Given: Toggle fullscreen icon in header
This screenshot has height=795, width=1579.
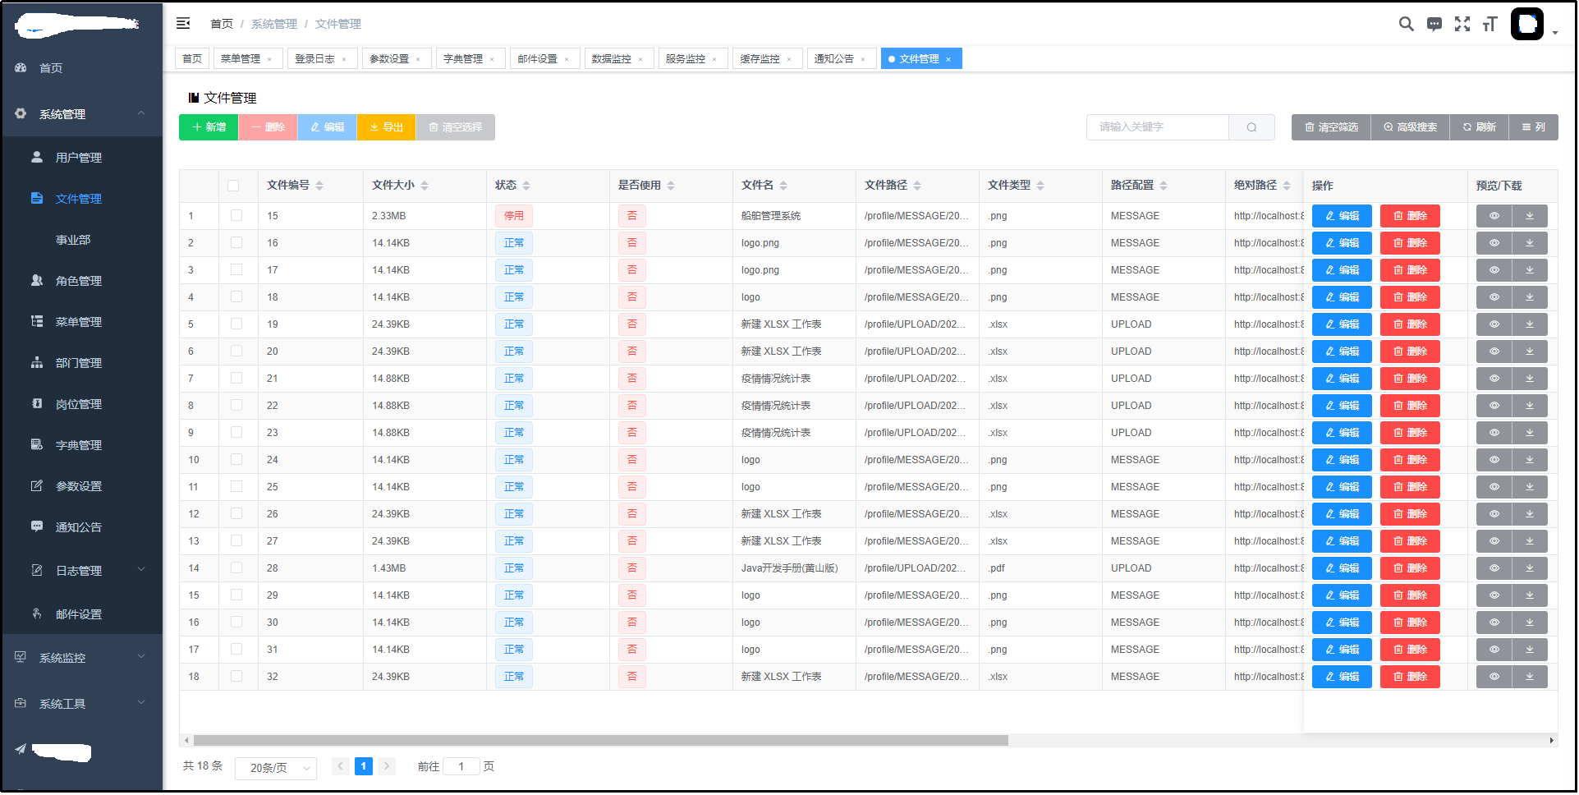Looking at the screenshot, I should coord(1462,24).
